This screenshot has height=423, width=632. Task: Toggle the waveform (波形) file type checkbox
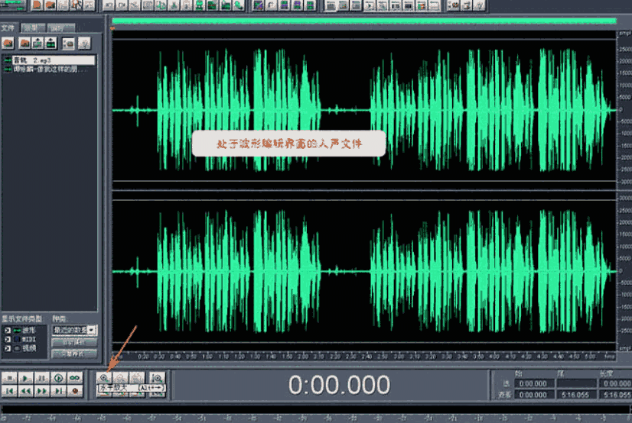[x=7, y=331]
